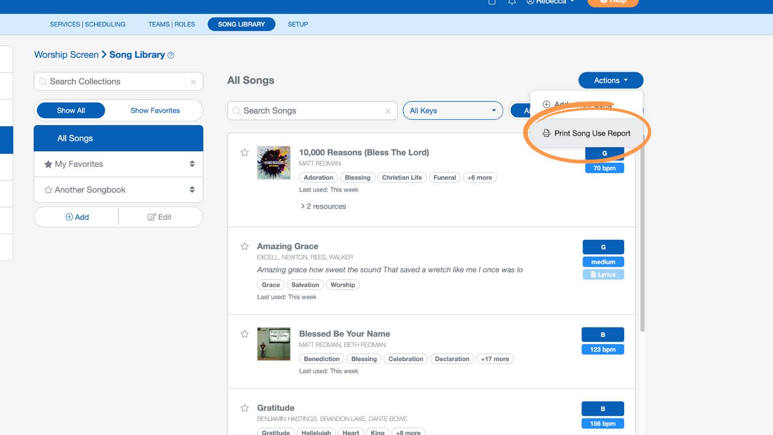Click the search icon in Search Songs
This screenshot has width=773, height=435.
237,111
